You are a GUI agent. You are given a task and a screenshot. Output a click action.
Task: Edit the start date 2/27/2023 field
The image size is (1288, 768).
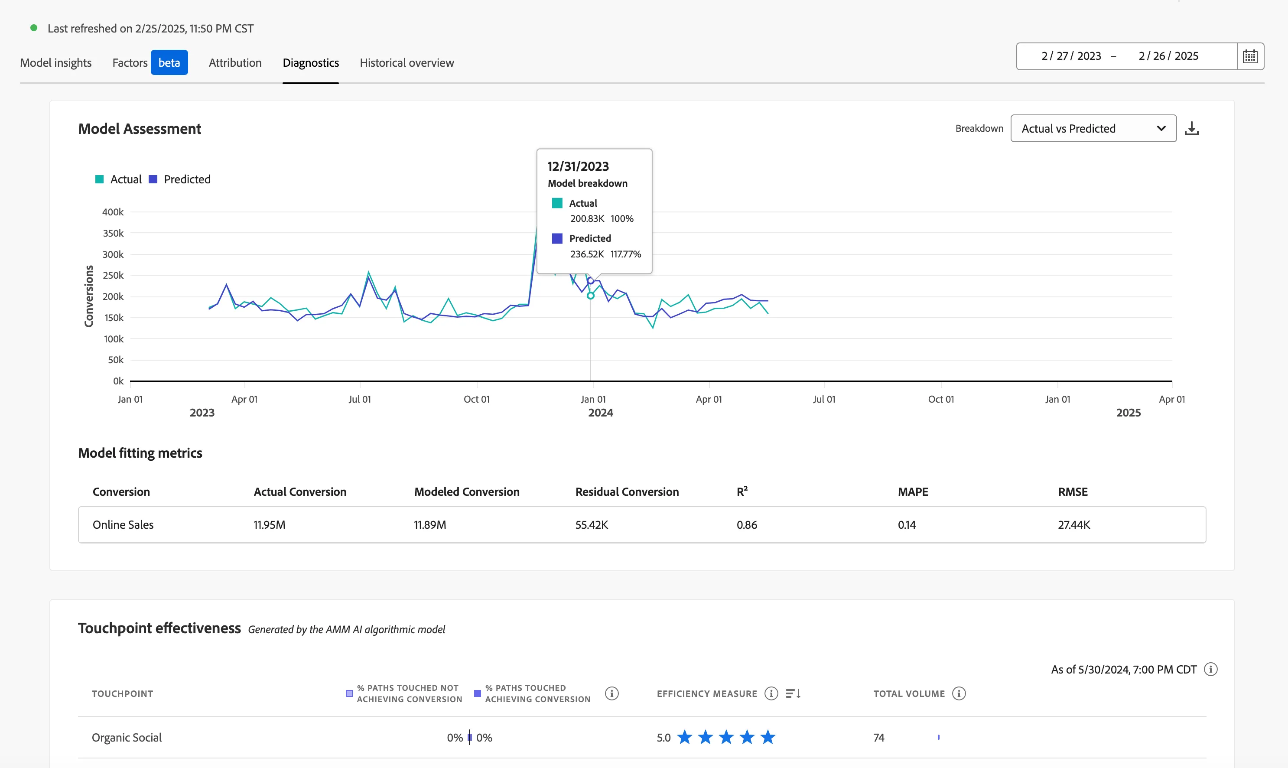click(x=1071, y=56)
